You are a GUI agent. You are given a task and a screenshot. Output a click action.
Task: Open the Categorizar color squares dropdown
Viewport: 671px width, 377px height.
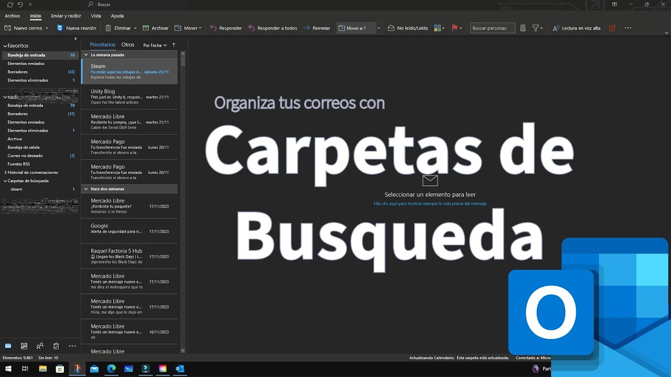click(x=439, y=28)
